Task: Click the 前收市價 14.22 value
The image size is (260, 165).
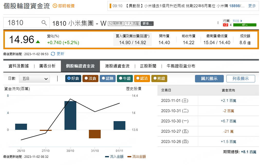Action: [x=189, y=43]
